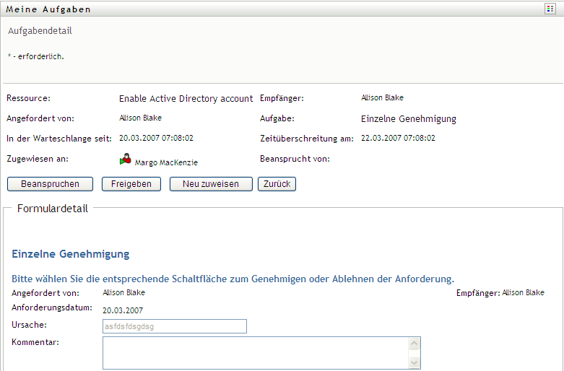Image resolution: width=564 pixels, height=371 pixels.
Task: Click the Formulardetail section legend
Action: [x=52, y=209]
